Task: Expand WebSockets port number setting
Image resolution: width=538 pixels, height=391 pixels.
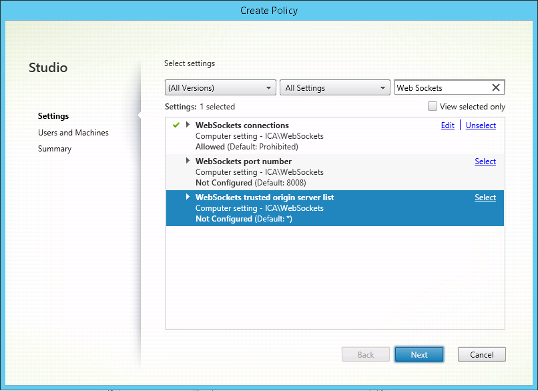Action: tap(188, 161)
